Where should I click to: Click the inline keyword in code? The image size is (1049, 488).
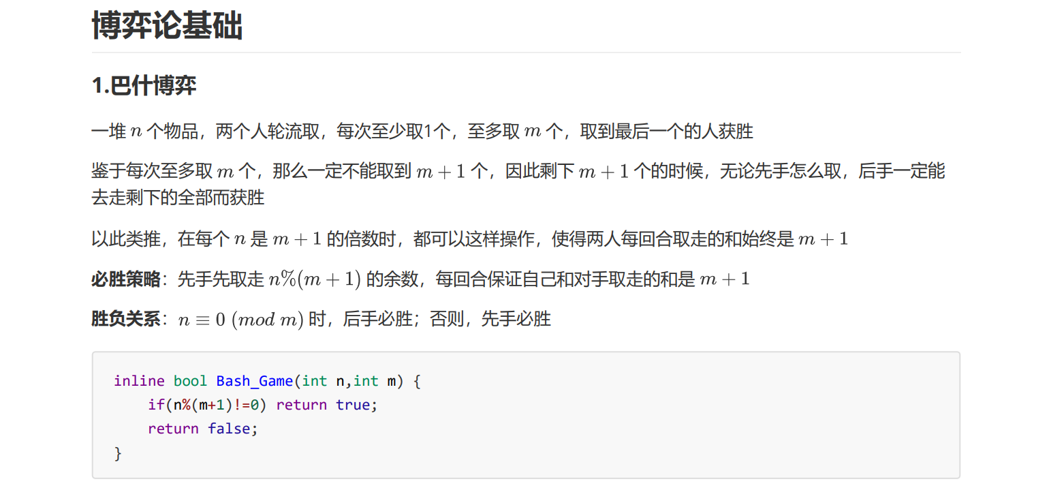pos(139,381)
